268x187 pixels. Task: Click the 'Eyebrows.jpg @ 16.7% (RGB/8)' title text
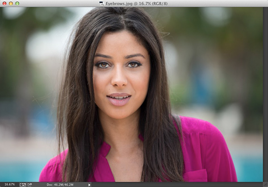click(136, 4)
